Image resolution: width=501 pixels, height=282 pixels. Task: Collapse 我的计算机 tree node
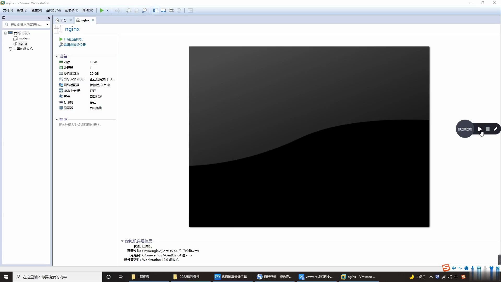pyautogui.click(x=5, y=33)
